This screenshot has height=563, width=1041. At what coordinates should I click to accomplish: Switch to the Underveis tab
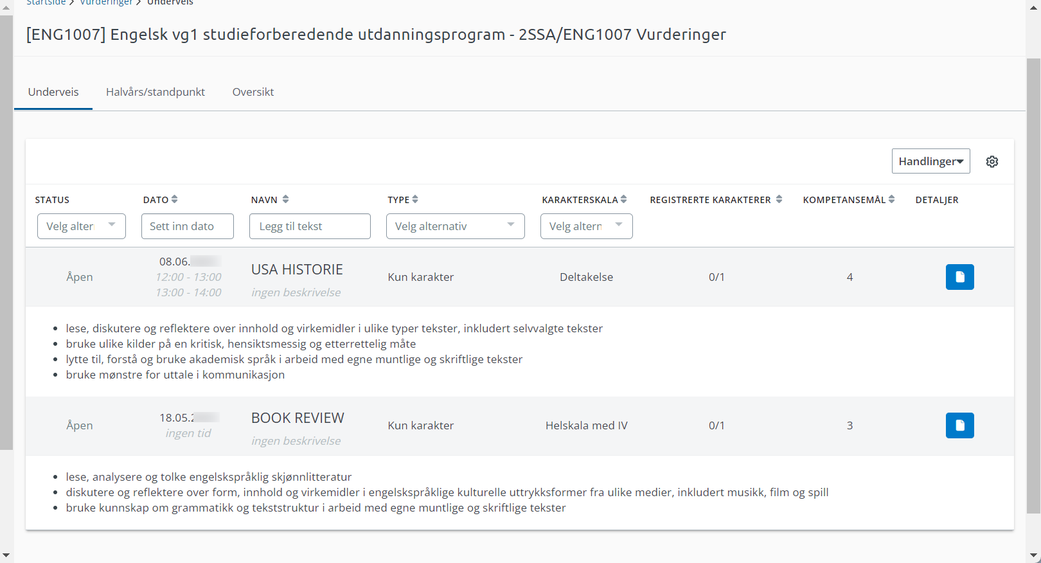tap(53, 92)
